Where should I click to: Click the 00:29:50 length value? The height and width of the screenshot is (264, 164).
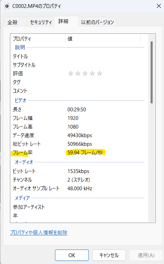(77, 110)
